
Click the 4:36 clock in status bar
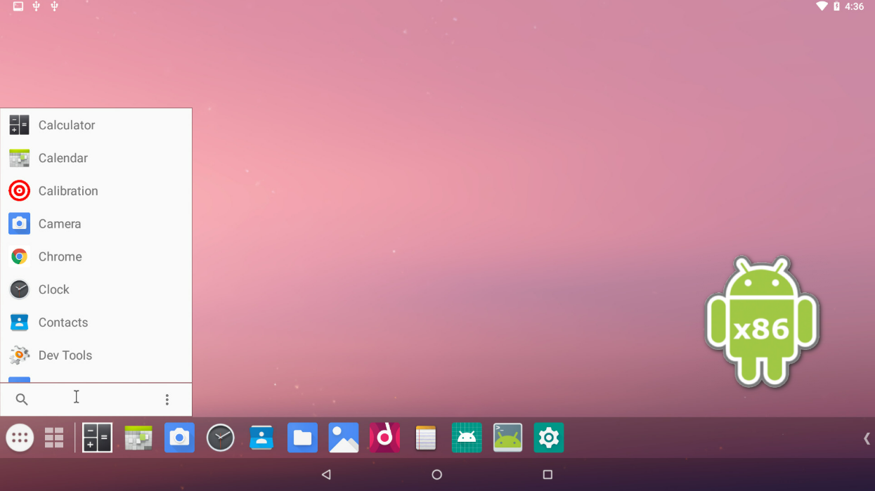(x=855, y=6)
